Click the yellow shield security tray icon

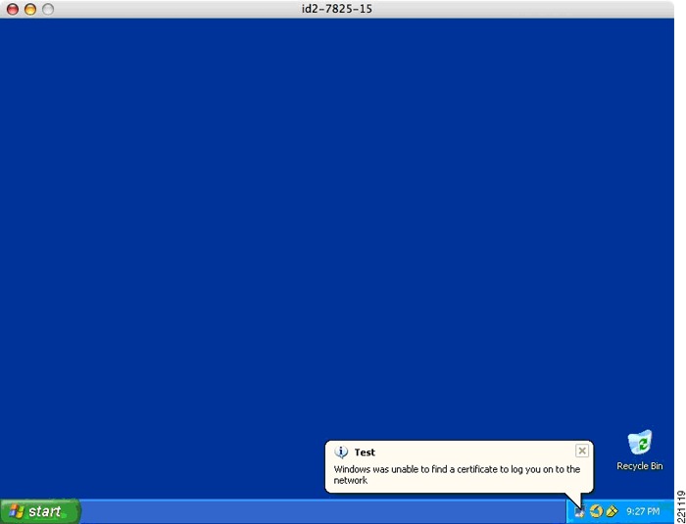pyautogui.click(x=612, y=511)
